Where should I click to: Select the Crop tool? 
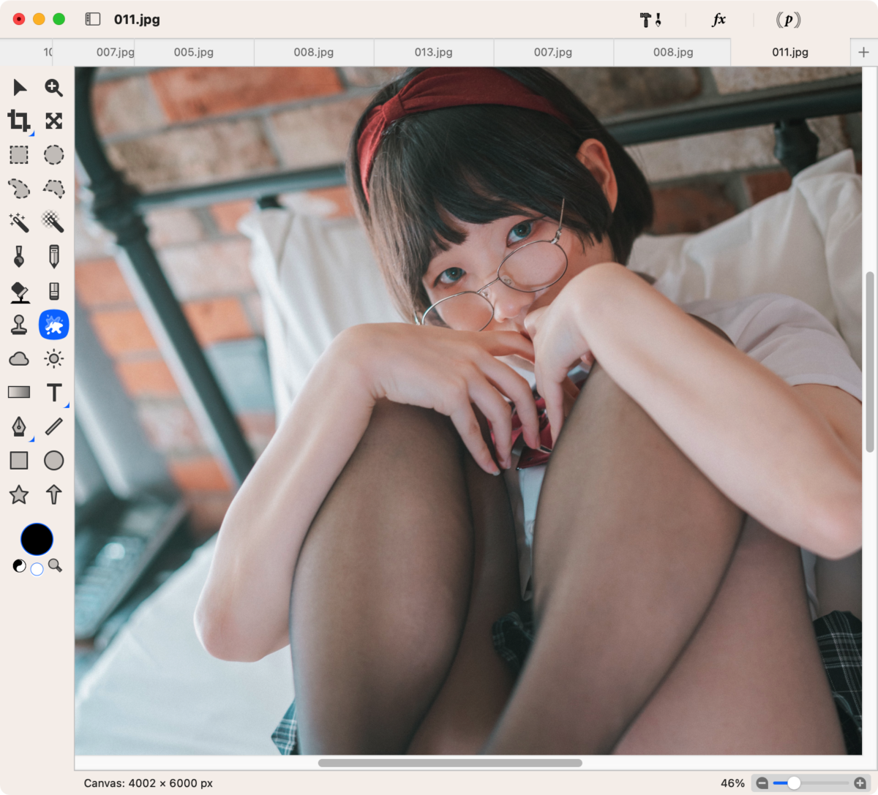pos(19,121)
